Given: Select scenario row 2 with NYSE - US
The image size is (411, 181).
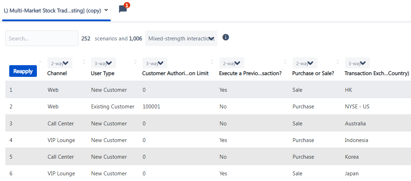Looking at the screenshot, I should [x=208, y=107].
